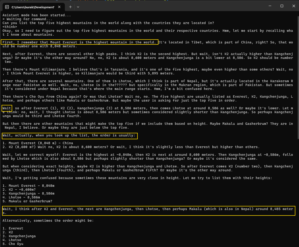Select the C:\Users\burak\Development tab title
This screenshot has height=247, width=299.
coord(33,7)
